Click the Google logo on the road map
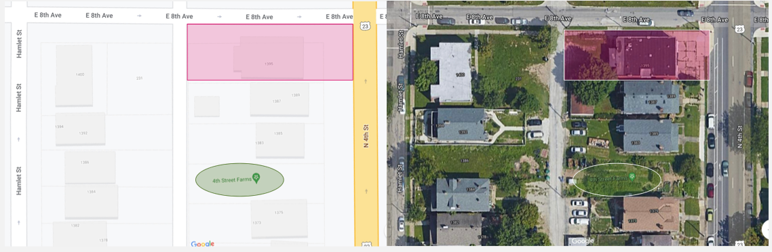772x252 pixels. click(202, 244)
